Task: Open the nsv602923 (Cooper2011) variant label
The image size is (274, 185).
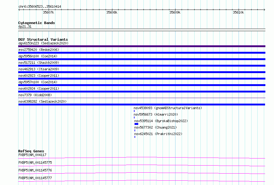Action: coord(39,76)
